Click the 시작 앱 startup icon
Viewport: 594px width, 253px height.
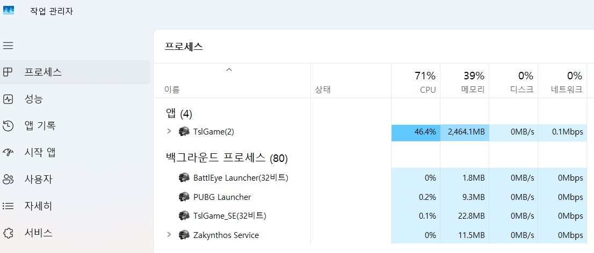tap(8, 152)
